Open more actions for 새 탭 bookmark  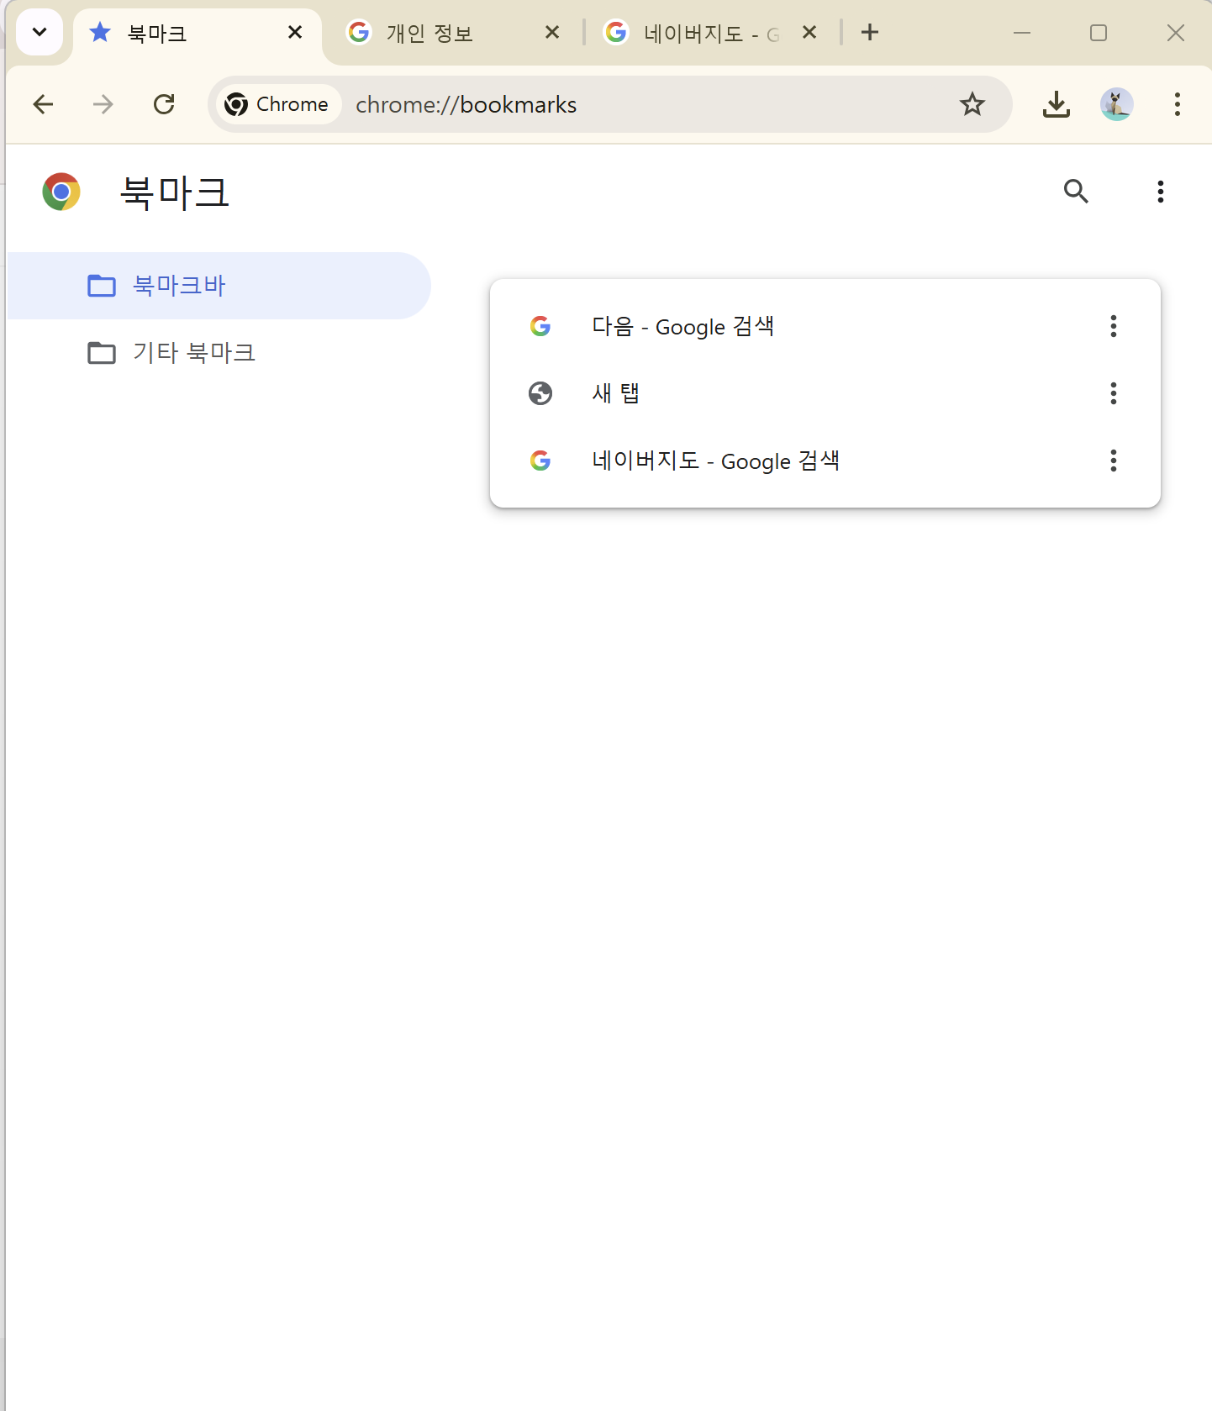pyautogui.click(x=1114, y=393)
